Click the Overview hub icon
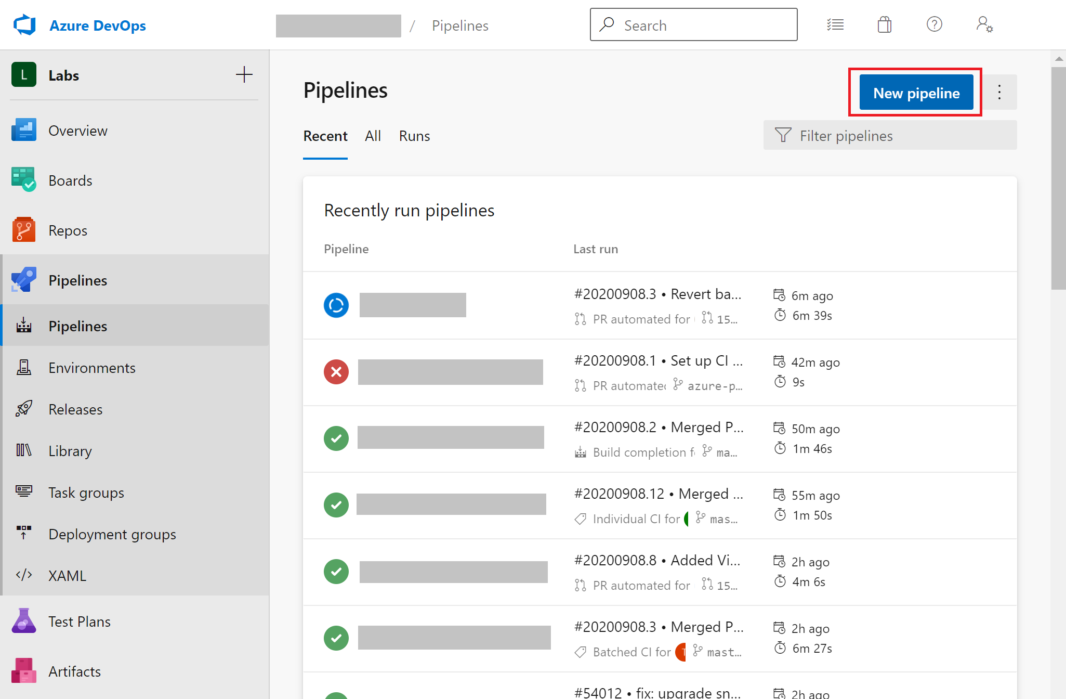 tap(24, 130)
